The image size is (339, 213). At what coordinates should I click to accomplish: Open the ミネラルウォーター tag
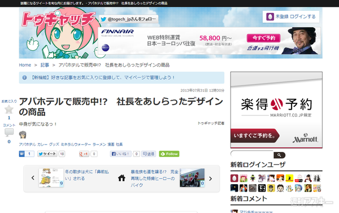(x=76, y=144)
